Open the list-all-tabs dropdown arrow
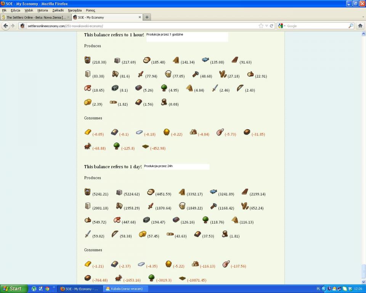Screen dimensions: 366x293 coord(363,17)
